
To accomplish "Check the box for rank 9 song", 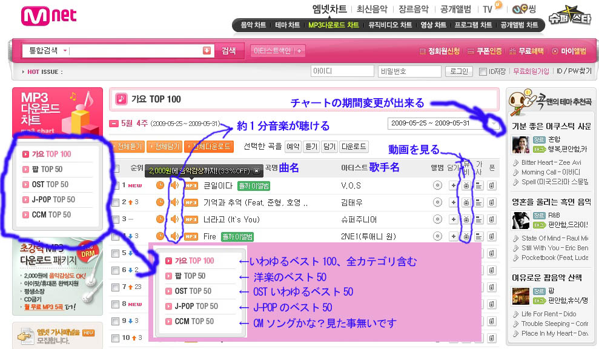I will pyautogui.click(x=115, y=321).
